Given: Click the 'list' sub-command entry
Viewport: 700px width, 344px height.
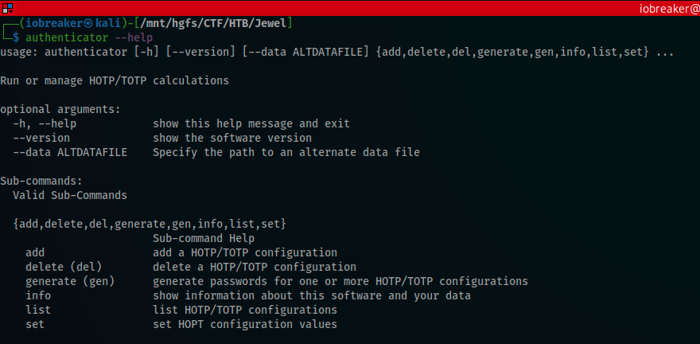Looking at the screenshot, I should pos(38,310).
